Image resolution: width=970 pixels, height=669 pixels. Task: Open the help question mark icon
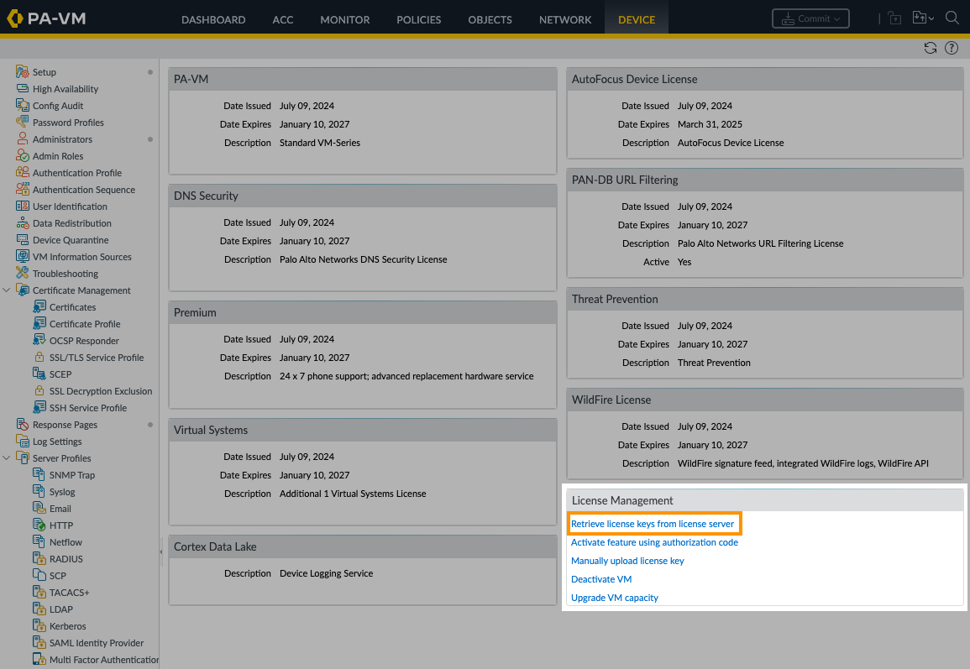(x=952, y=48)
